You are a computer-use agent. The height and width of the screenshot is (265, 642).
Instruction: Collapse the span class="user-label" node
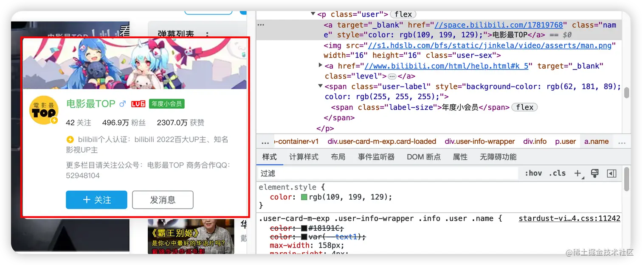[321, 86]
